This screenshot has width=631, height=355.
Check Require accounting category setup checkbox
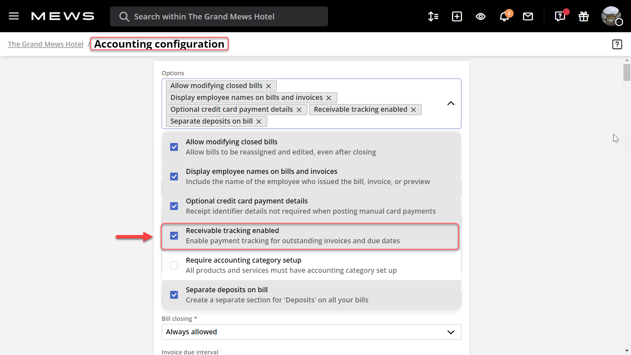point(174,265)
